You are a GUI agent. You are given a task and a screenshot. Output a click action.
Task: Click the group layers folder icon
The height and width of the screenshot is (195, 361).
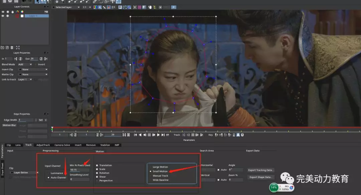pyautogui.click(x=2, y=48)
